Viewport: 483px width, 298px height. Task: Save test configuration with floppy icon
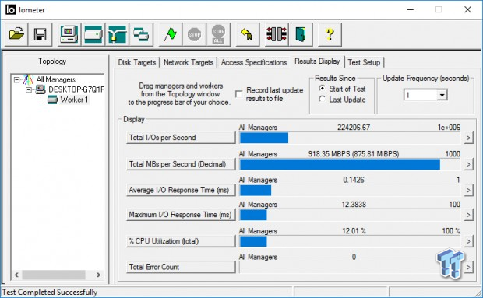tap(40, 34)
